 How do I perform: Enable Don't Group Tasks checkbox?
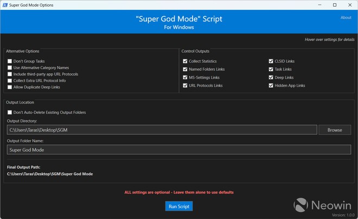pos(10,61)
